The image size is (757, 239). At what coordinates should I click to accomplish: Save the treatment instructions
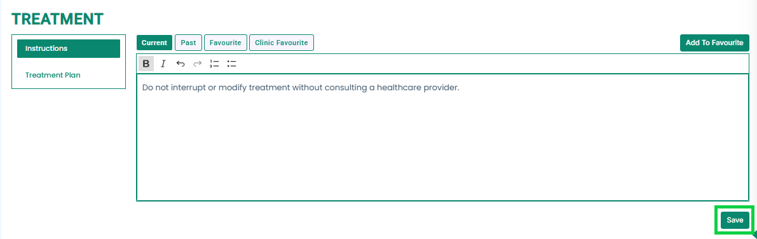click(x=735, y=220)
